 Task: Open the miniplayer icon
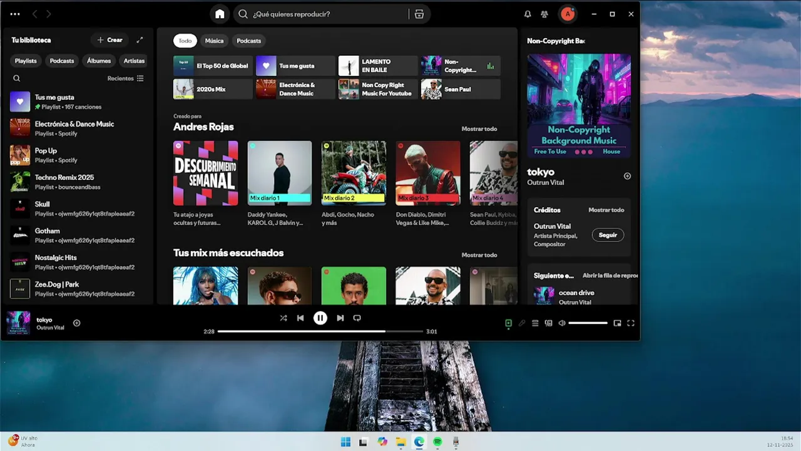(617, 323)
